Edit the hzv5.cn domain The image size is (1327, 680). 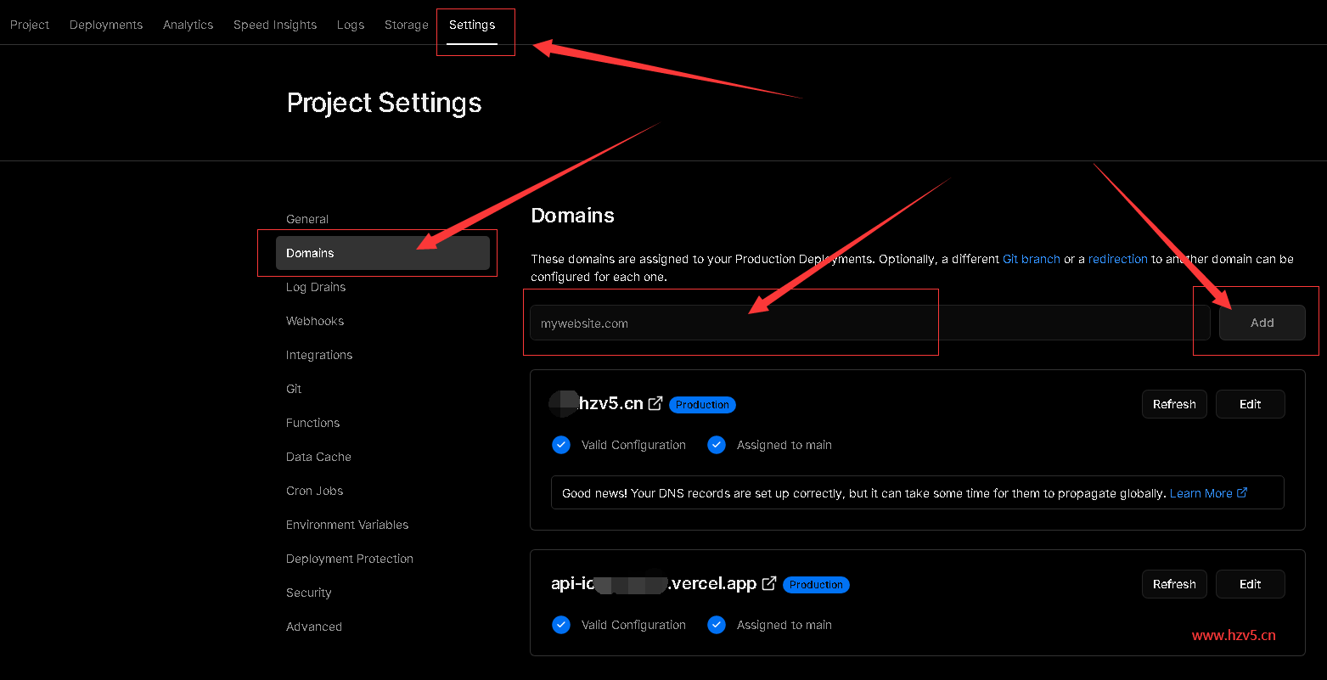[x=1251, y=404]
